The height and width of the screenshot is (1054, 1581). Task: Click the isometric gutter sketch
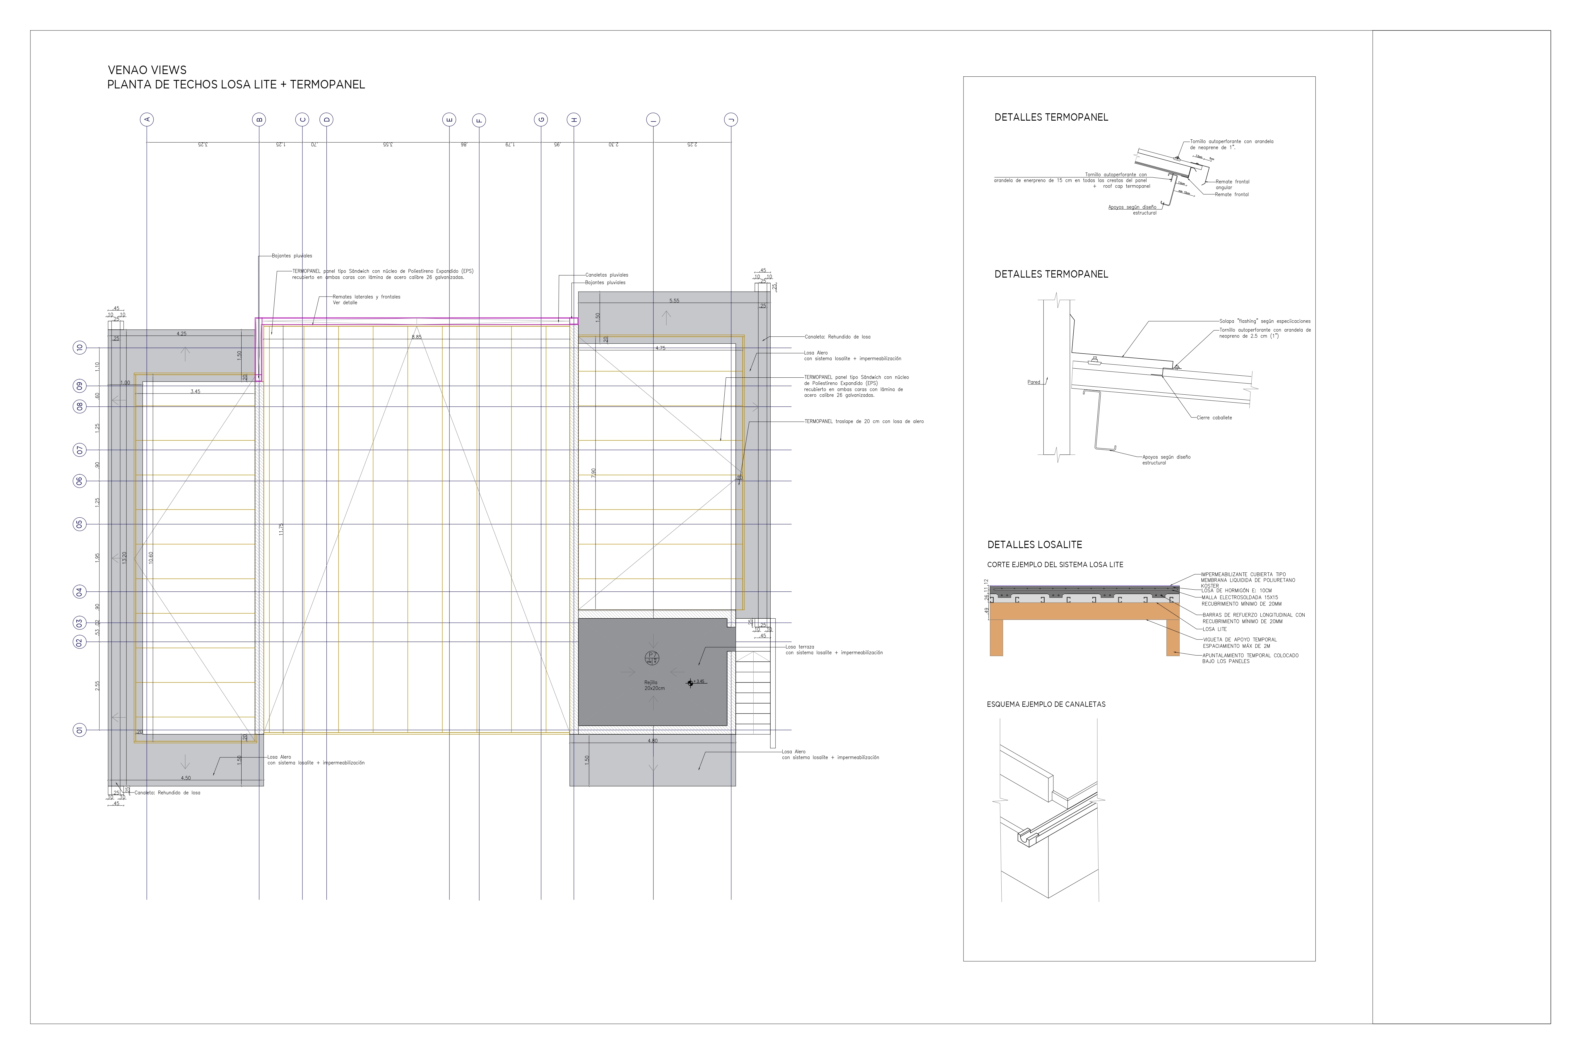pos(1049,810)
